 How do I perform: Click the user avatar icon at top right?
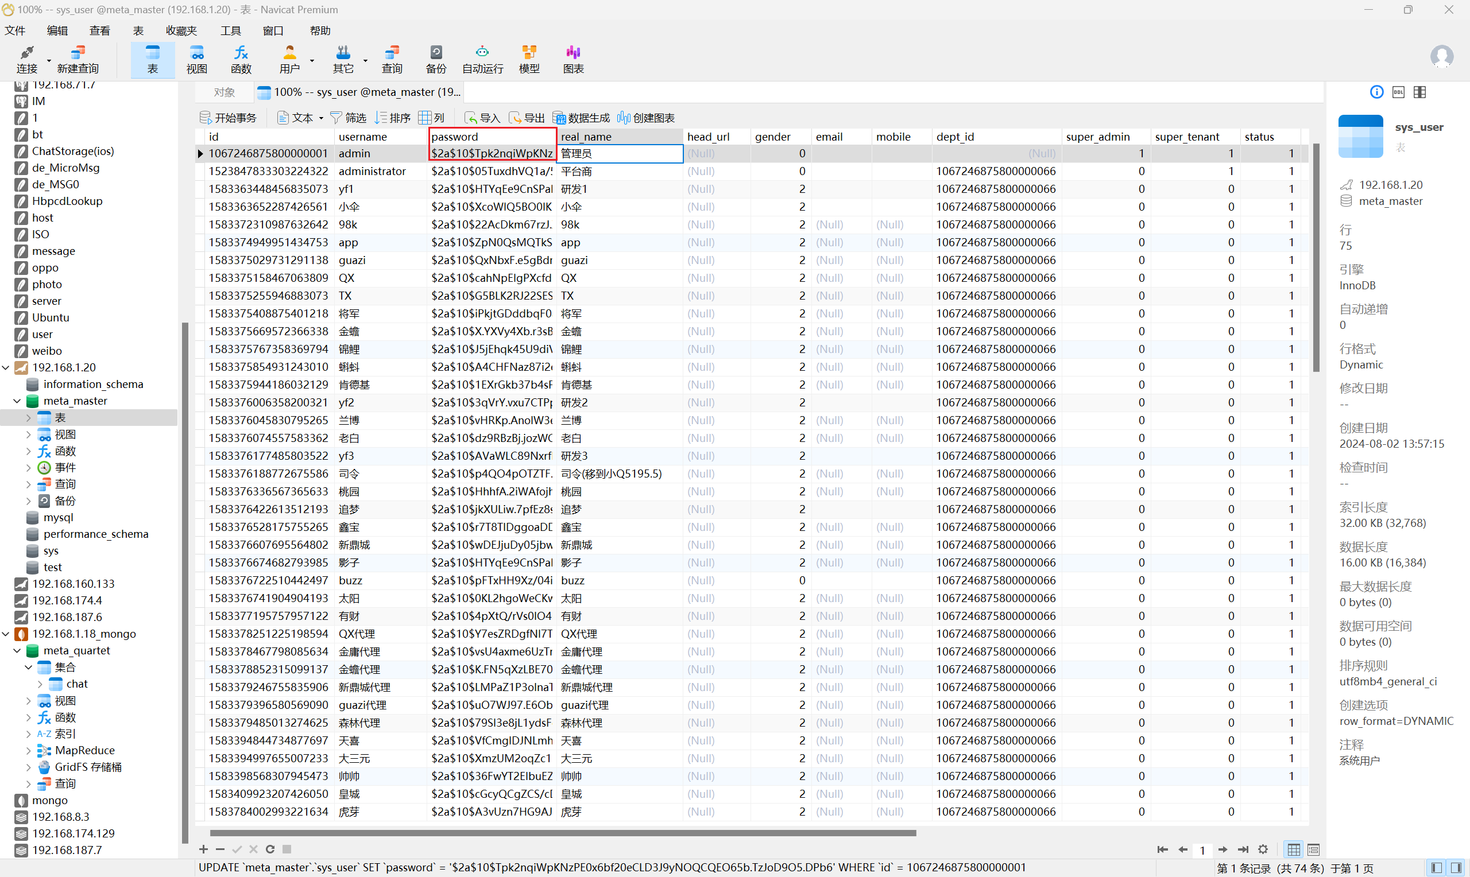[x=1442, y=57]
